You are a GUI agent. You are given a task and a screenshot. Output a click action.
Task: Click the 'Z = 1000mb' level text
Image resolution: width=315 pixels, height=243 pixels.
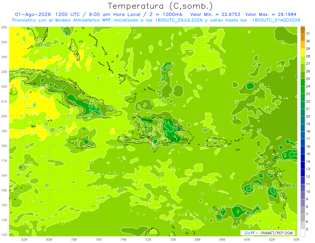167,14
